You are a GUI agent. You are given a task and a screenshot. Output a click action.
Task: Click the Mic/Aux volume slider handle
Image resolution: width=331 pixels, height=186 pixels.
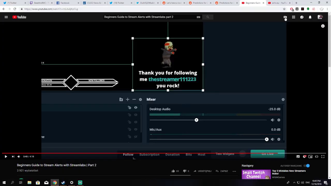(x=267, y=139)
